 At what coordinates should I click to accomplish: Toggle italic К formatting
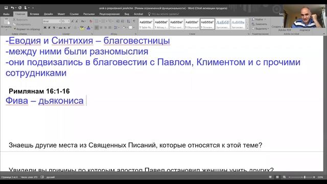coord(50,28)
